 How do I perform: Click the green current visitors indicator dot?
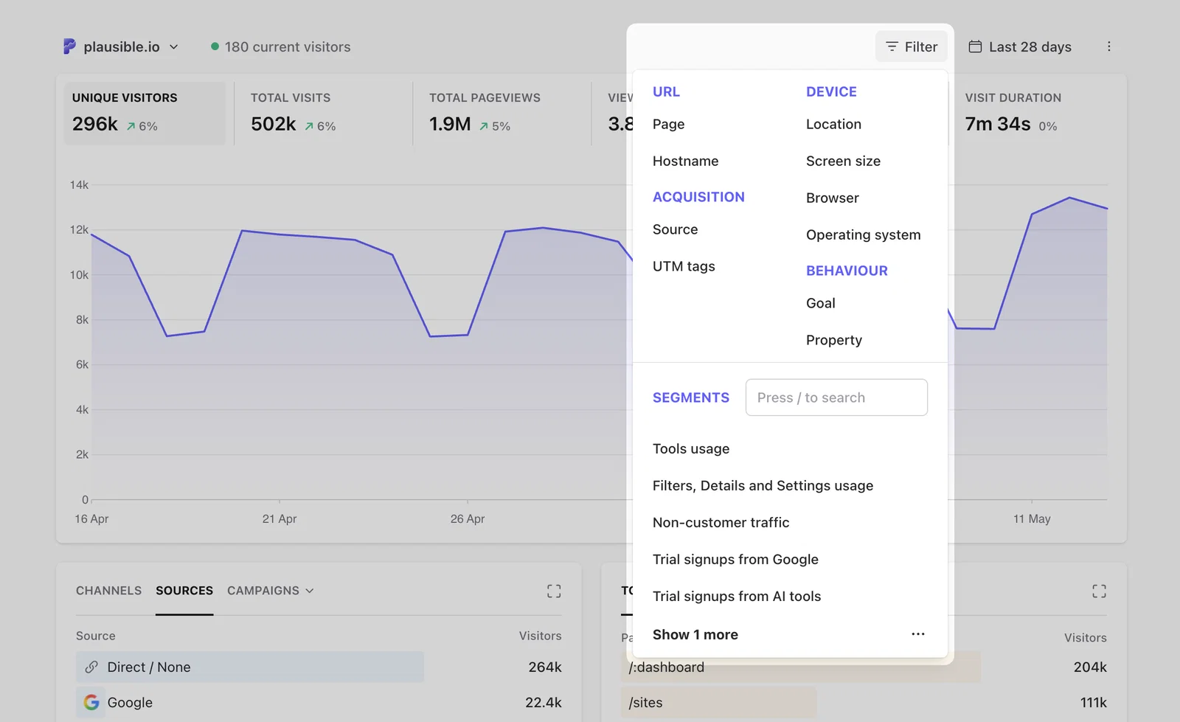215,46
